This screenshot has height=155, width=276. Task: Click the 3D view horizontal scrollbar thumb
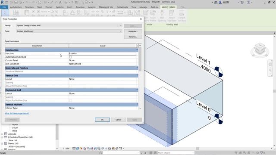click(x=198, y=149)
